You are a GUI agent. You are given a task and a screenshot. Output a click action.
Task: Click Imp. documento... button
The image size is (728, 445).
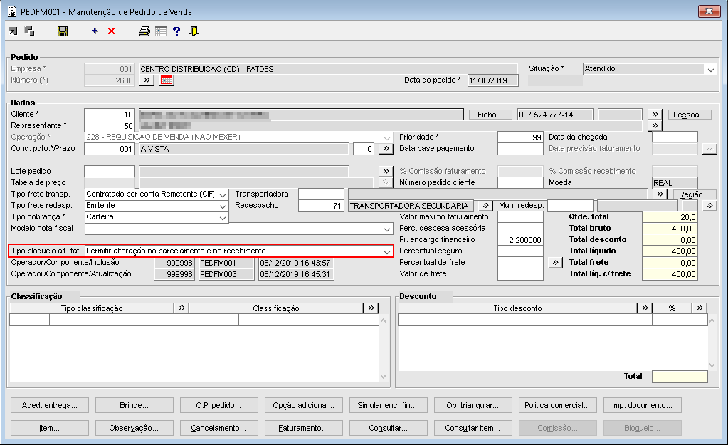point(642,405)
